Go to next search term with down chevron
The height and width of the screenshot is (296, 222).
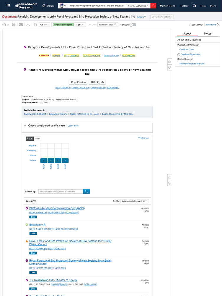click(x=94, y=25)
